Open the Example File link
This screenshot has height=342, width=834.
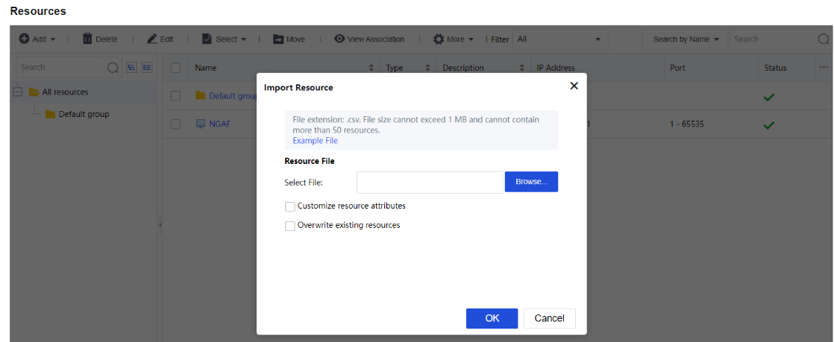(315, 141)
